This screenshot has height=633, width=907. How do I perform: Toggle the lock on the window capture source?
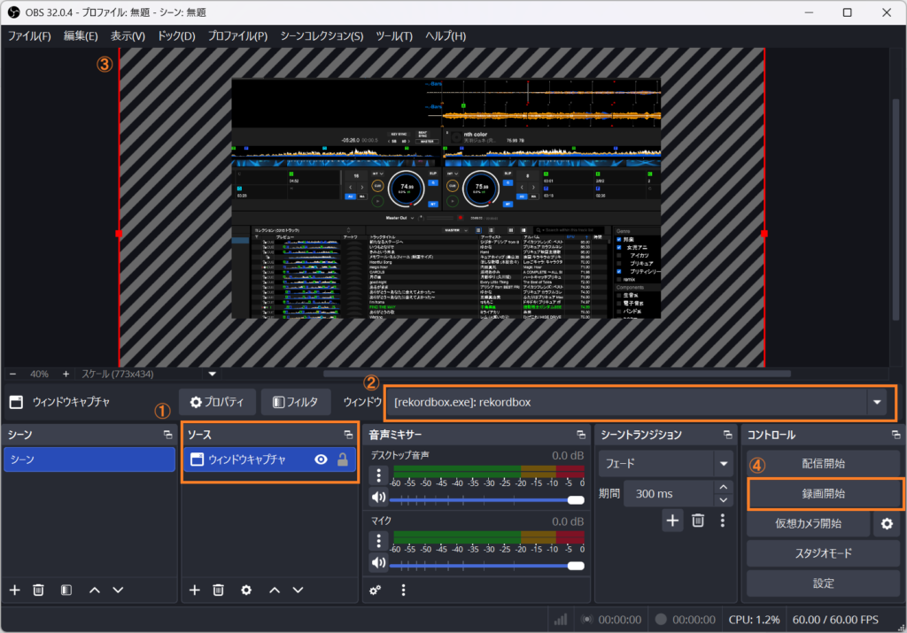[x=342, y=459]
